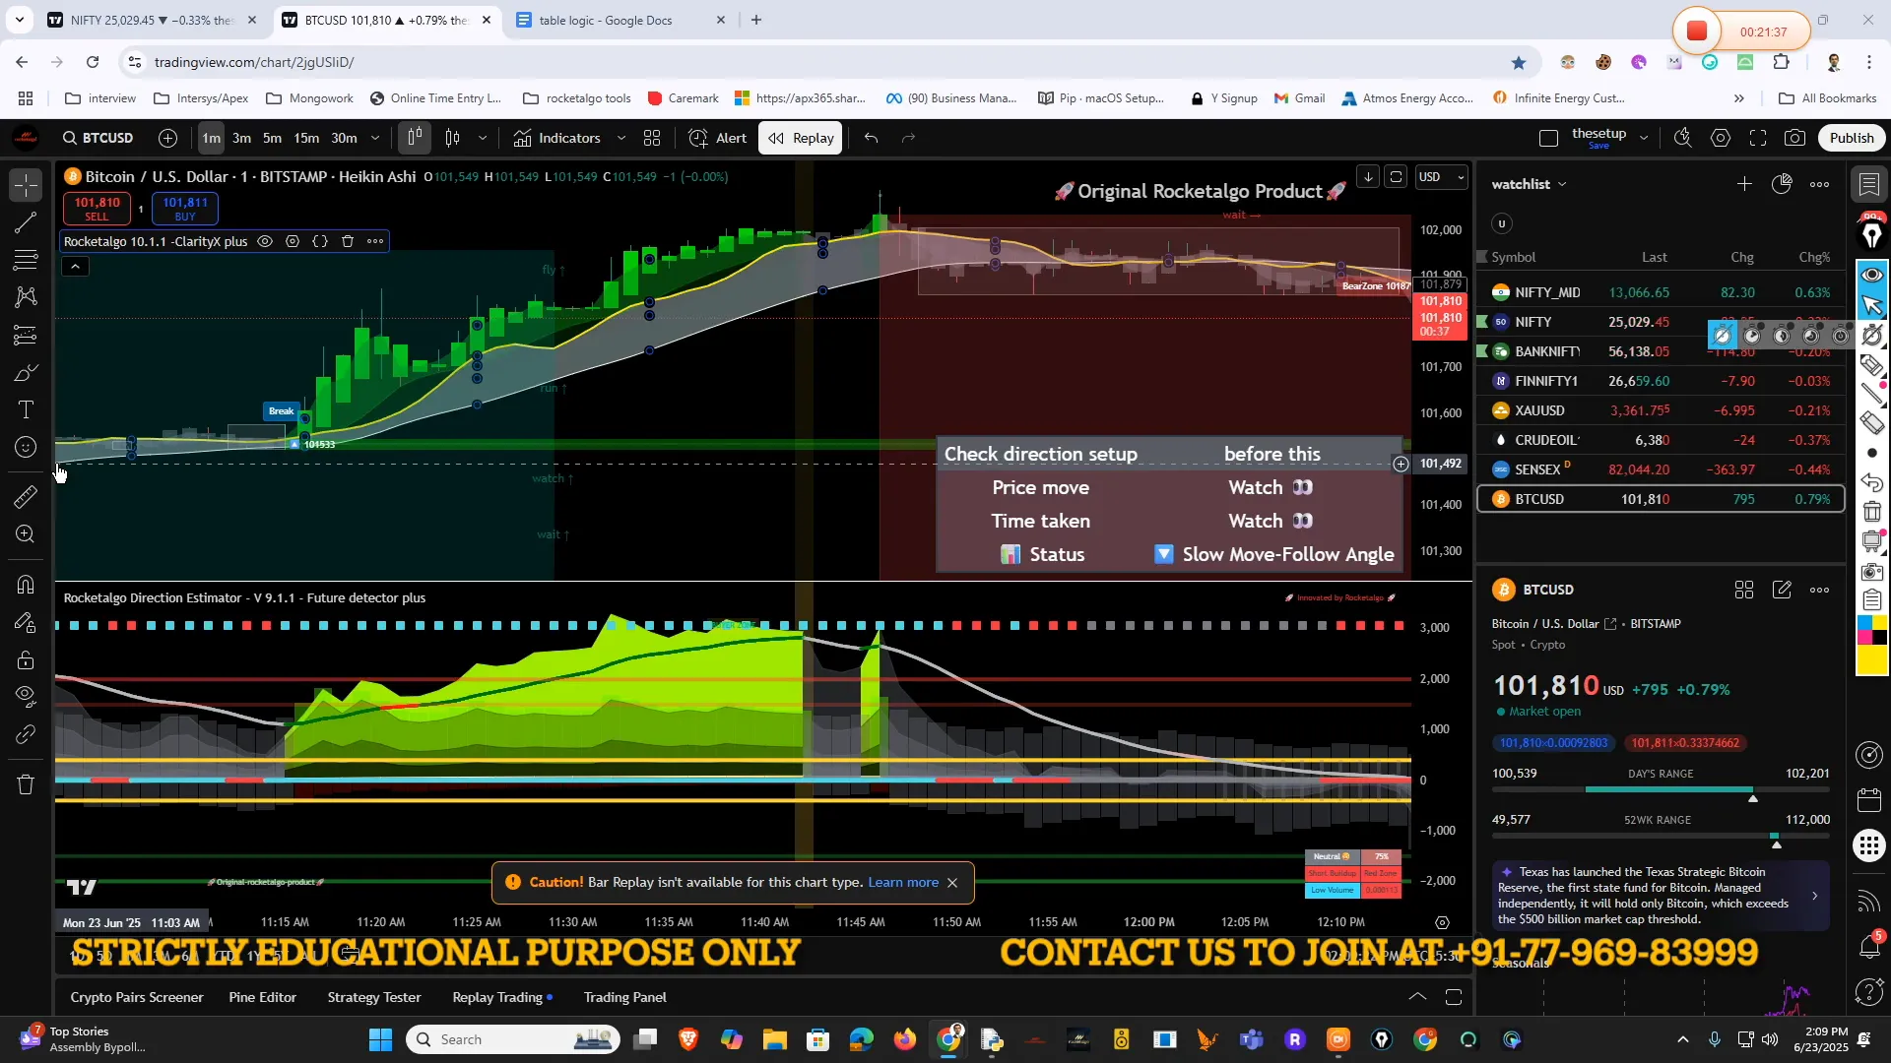Open the ruler measure tool
Image resolution: width=1891 pixels, height=1063 pixels.
coord(26,497)
